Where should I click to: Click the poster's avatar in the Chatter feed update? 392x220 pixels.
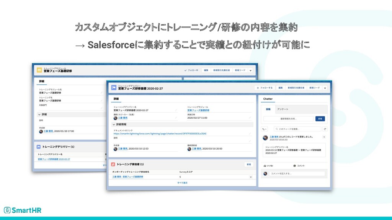pyautogui.click(x=265, y=137)
